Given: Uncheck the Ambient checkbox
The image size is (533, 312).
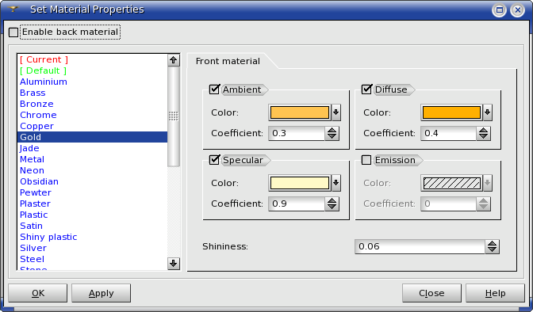Looking at the screenshot, I should click(214, 89).
